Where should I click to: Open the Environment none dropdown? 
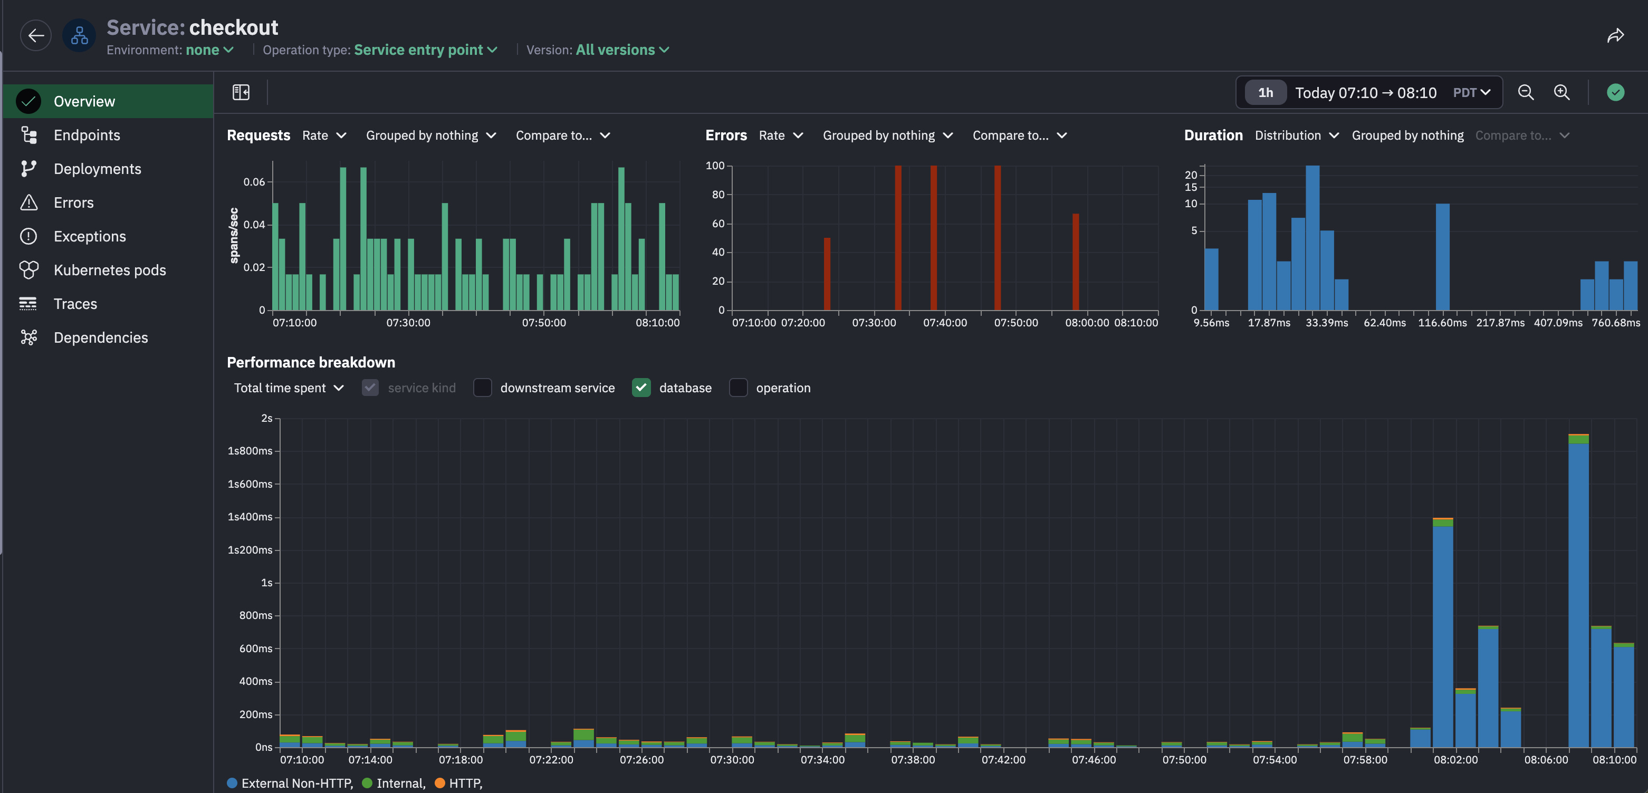[x=209, y=50]
